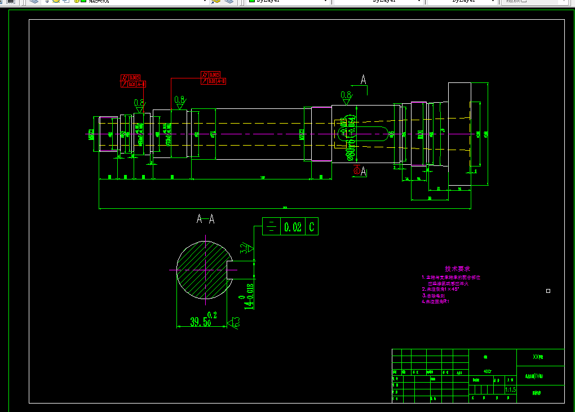Select technical note line 4 about R1

point(435,301)
